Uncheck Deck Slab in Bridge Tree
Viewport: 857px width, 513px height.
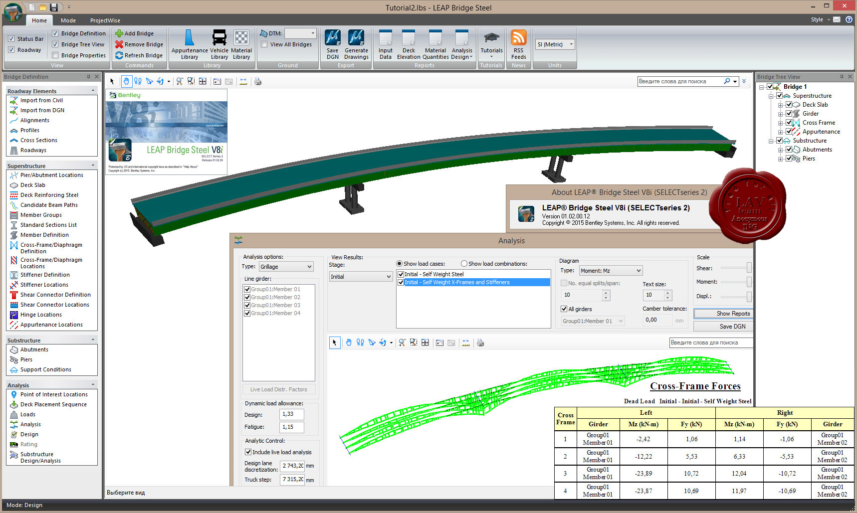[x=789, y=105]
